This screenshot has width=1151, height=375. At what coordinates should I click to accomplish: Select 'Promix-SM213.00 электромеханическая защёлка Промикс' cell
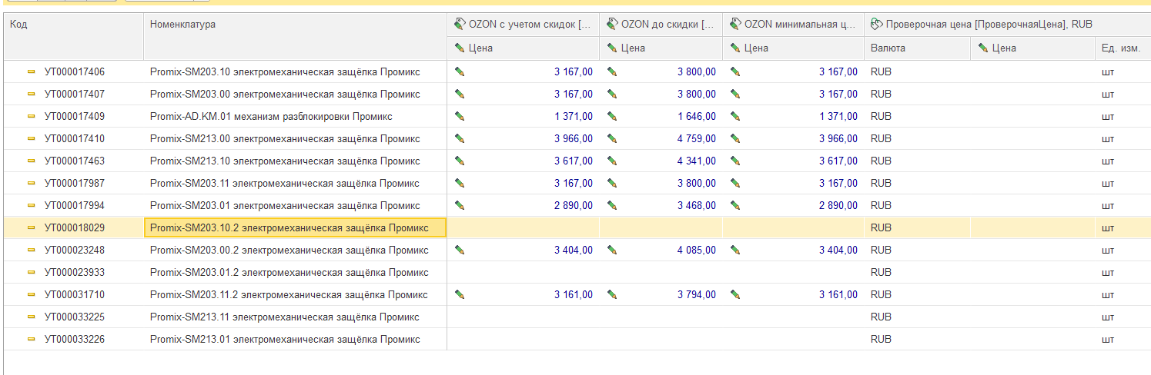pyautogui.click(x=295, y=139)
